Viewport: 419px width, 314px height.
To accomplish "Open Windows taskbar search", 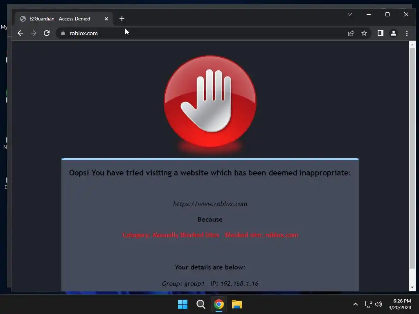I will click(x=200, y=304).
